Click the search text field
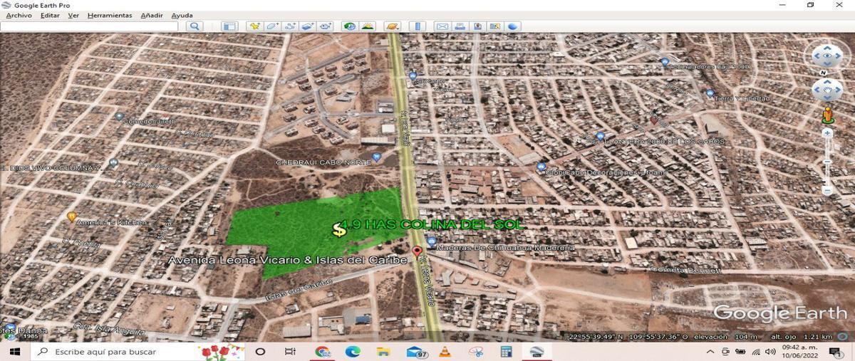The height and width of the screenshot is (361, 855). point(89,26)
